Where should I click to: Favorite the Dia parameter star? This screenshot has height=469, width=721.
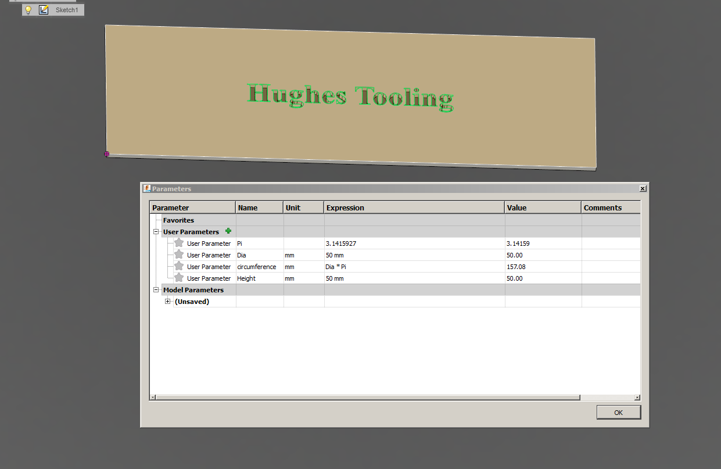click(179, 255)
